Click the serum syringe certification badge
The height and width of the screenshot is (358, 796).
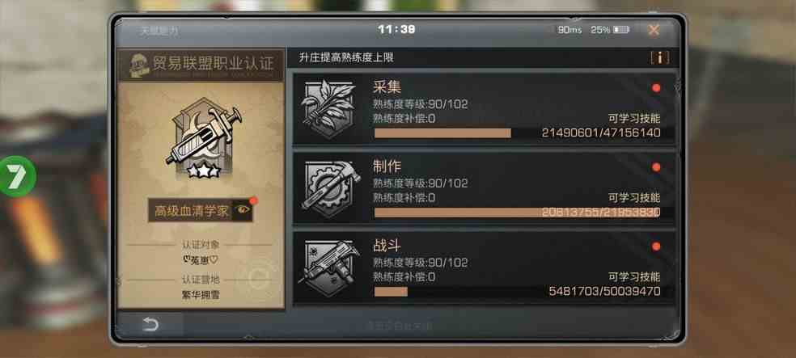pyautogui.click(x=203, y=138)
